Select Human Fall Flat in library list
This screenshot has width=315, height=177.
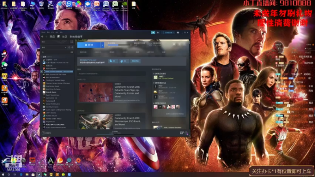[x=57, y=63]
